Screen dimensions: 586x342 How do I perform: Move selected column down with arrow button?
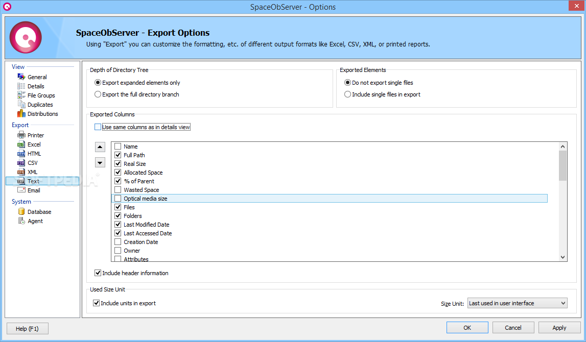[100, 162]
